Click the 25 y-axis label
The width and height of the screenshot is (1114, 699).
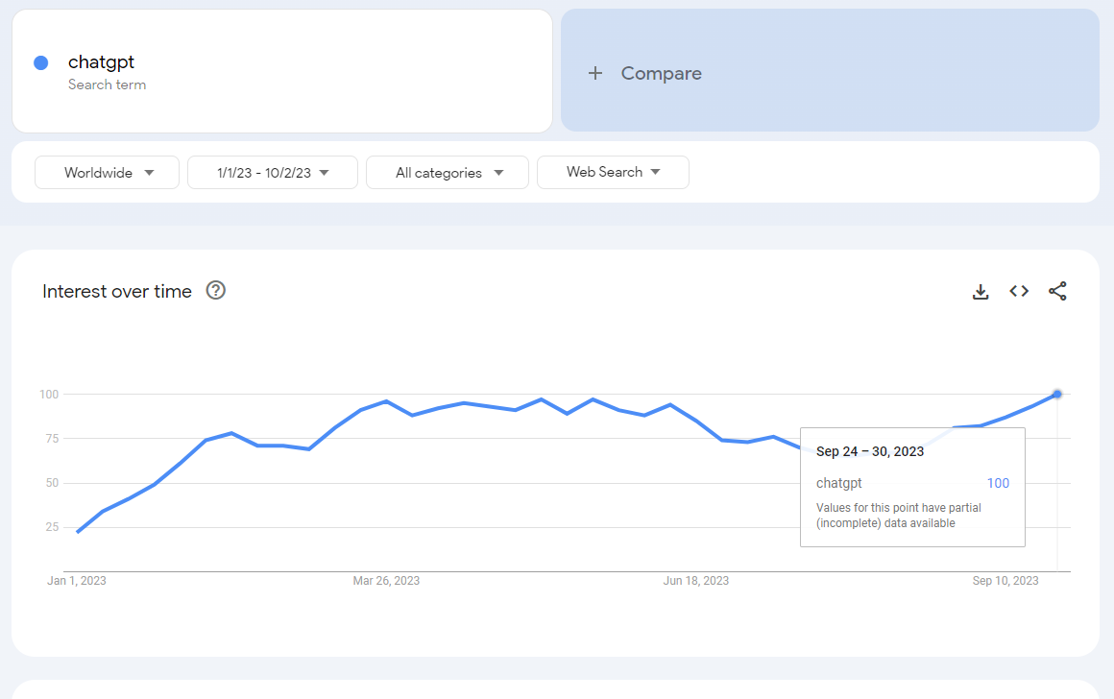(x=52, y=527)
